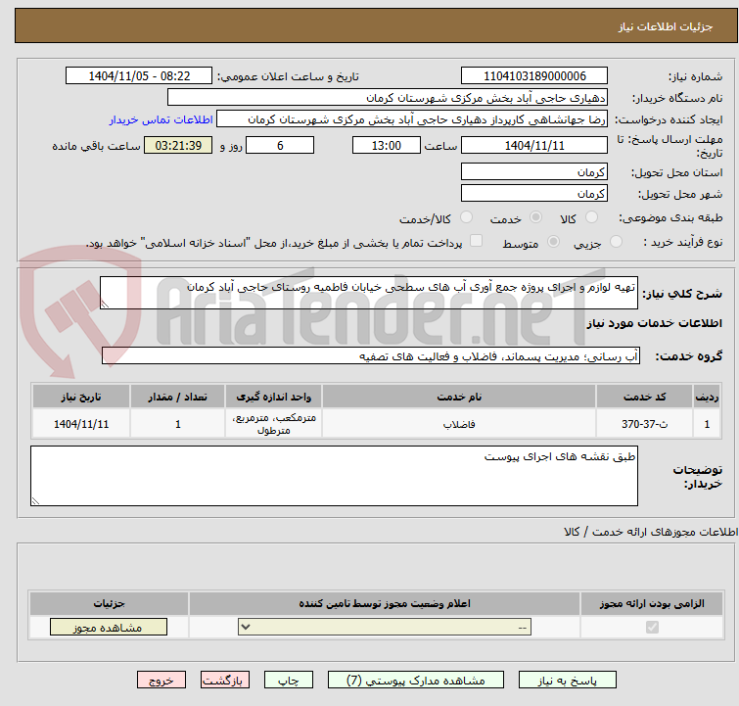View license via مشاهده مجوز button

[x=109, y=628]
